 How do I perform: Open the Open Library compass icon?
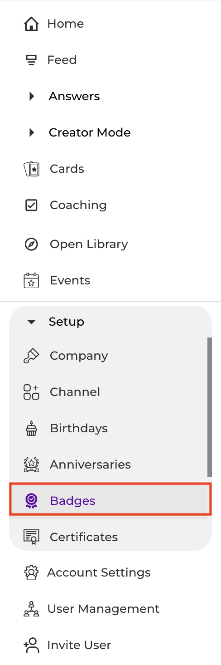(31, 244)
